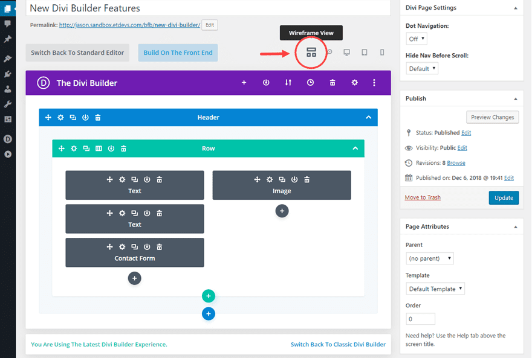532x358 pixels.
Task: Open the Dot Navigation dropdown
Action: click(417, 39)
